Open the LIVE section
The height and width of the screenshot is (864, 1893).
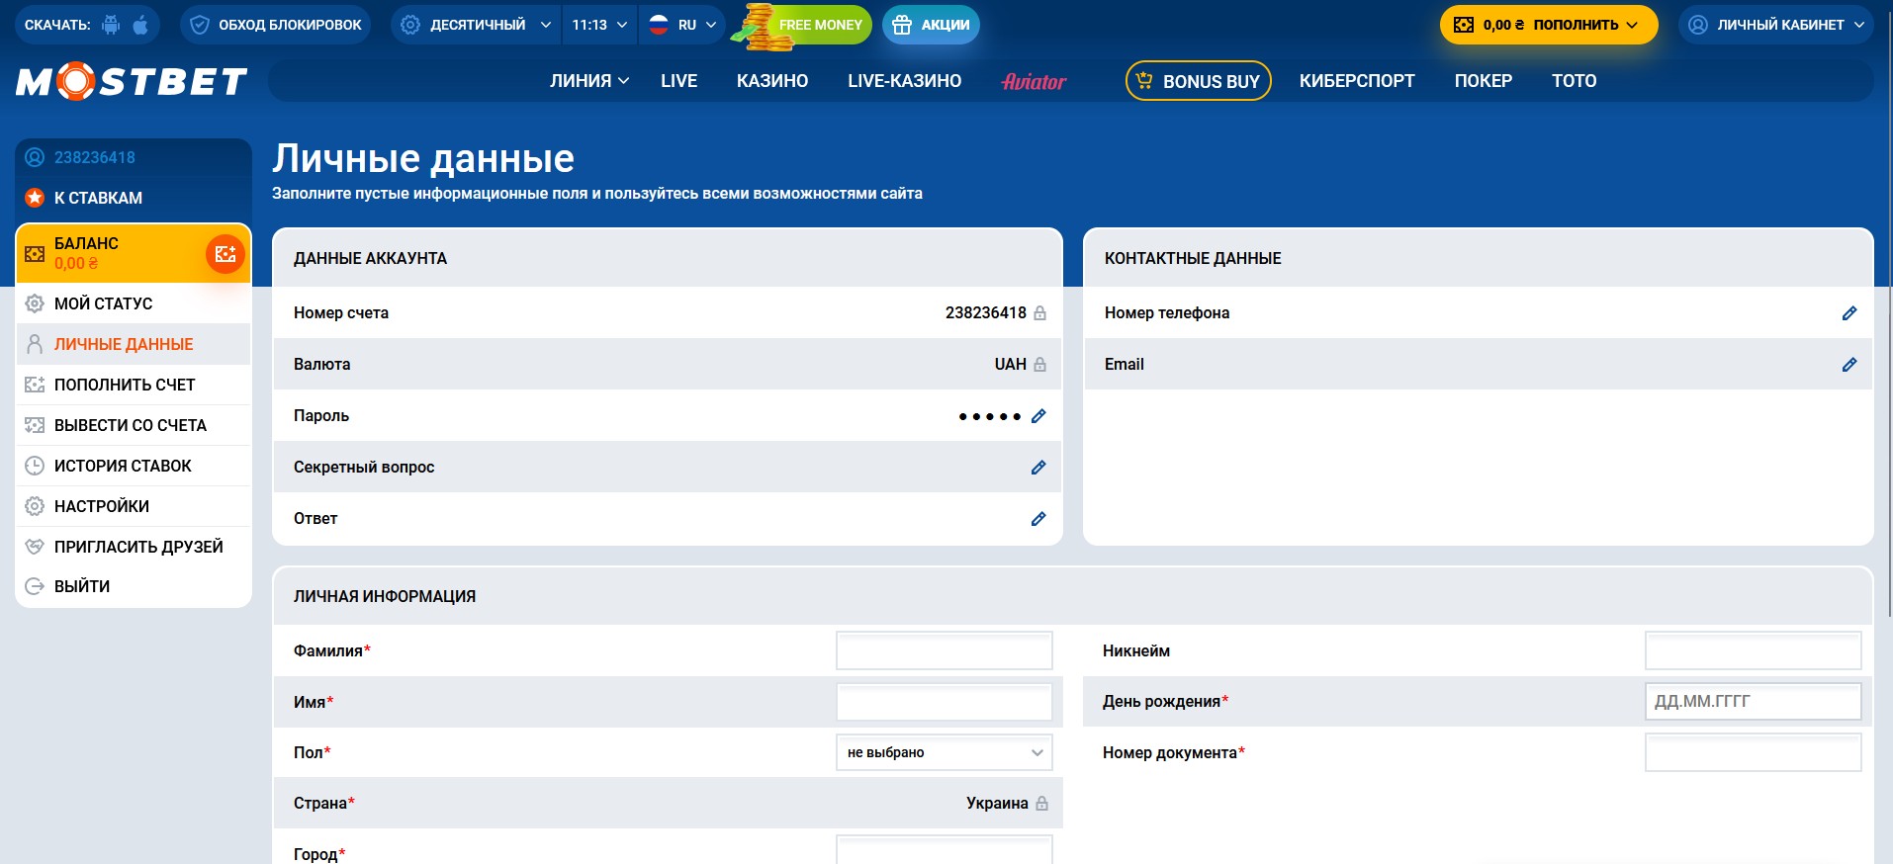tap(679, 81)
